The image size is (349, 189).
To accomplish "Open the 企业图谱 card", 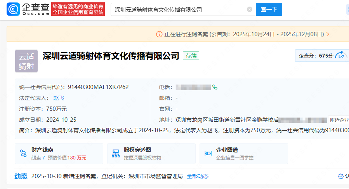I will point(244,154).
